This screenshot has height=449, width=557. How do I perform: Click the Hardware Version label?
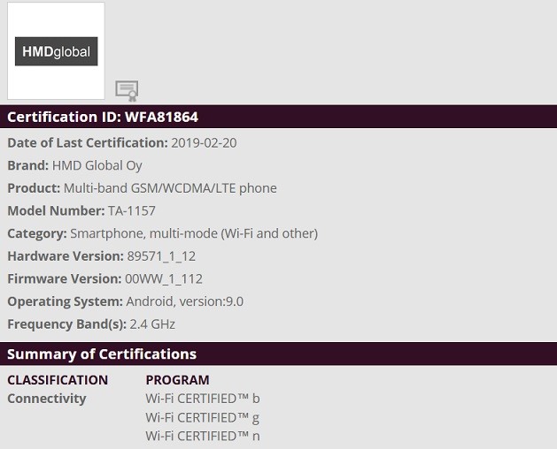tap(66, 256)
